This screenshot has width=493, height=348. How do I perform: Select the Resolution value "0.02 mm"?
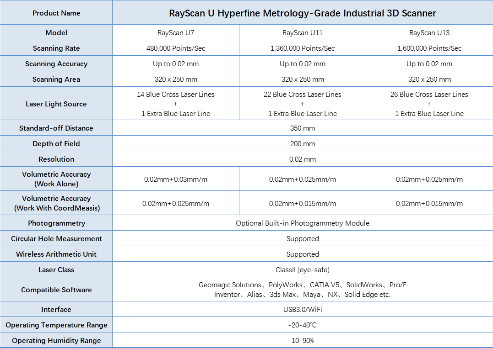303,159
